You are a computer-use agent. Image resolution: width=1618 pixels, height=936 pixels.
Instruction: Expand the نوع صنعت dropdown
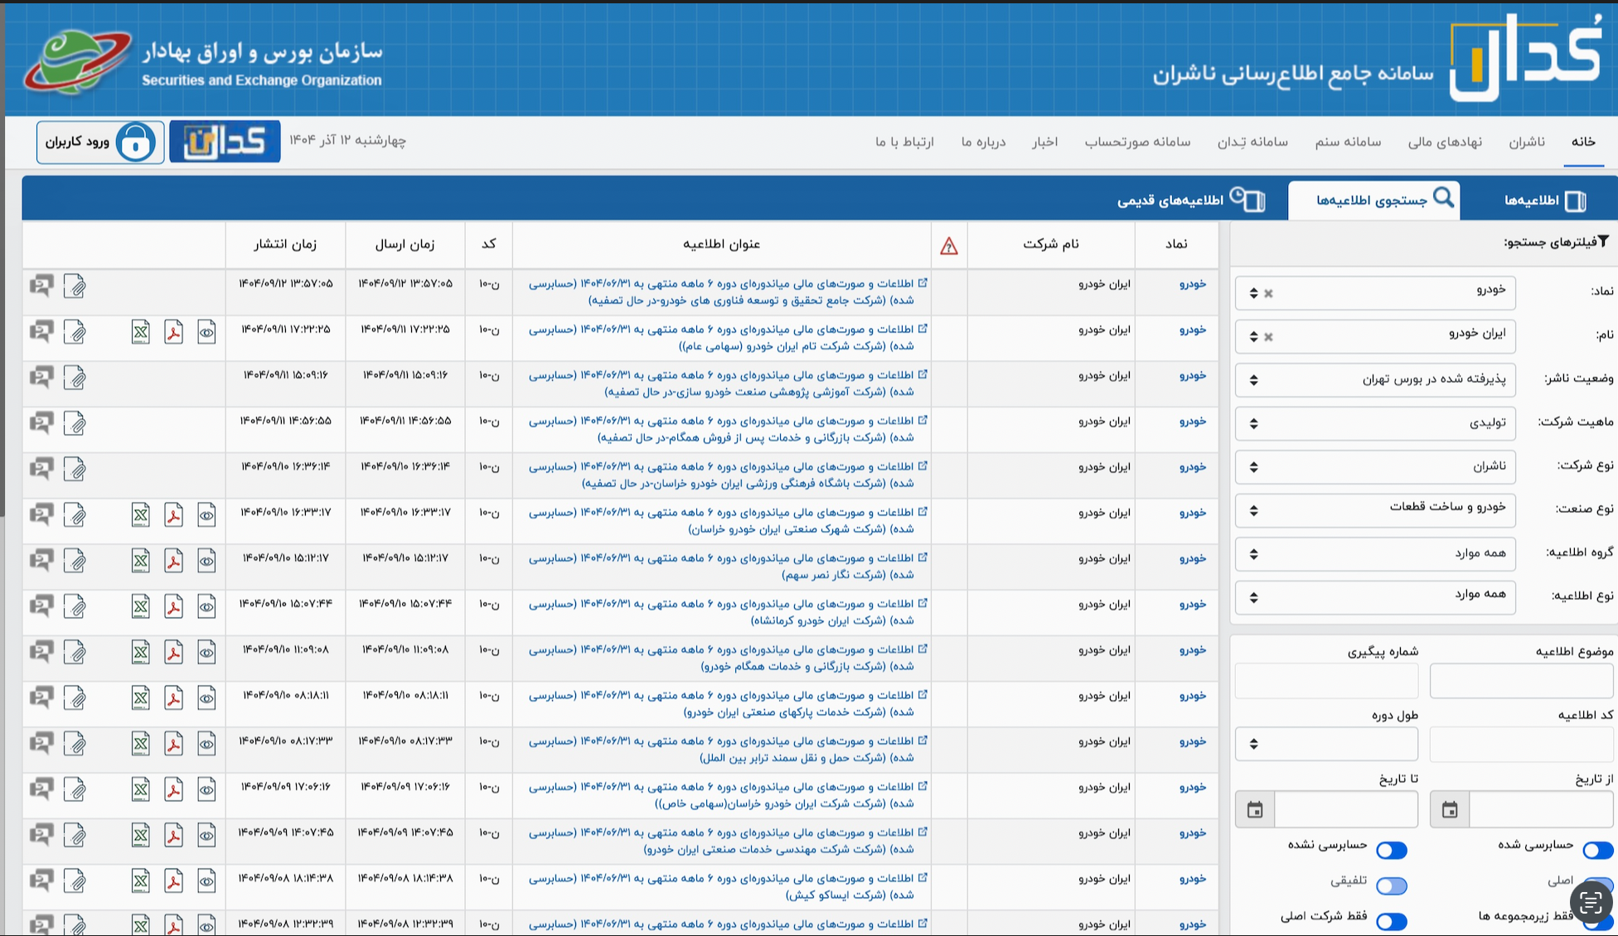coord(1375,509)
